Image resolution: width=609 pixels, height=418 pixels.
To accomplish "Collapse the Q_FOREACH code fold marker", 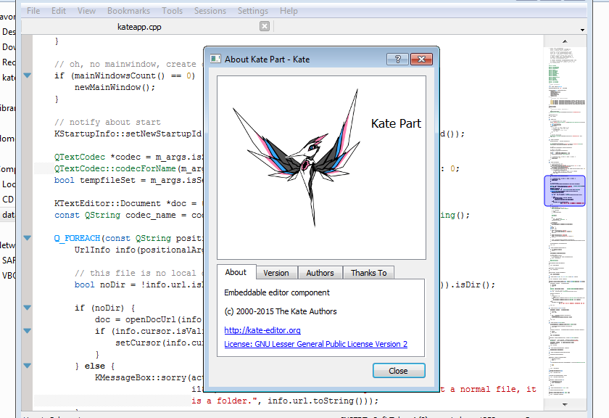I will point(28,238).
